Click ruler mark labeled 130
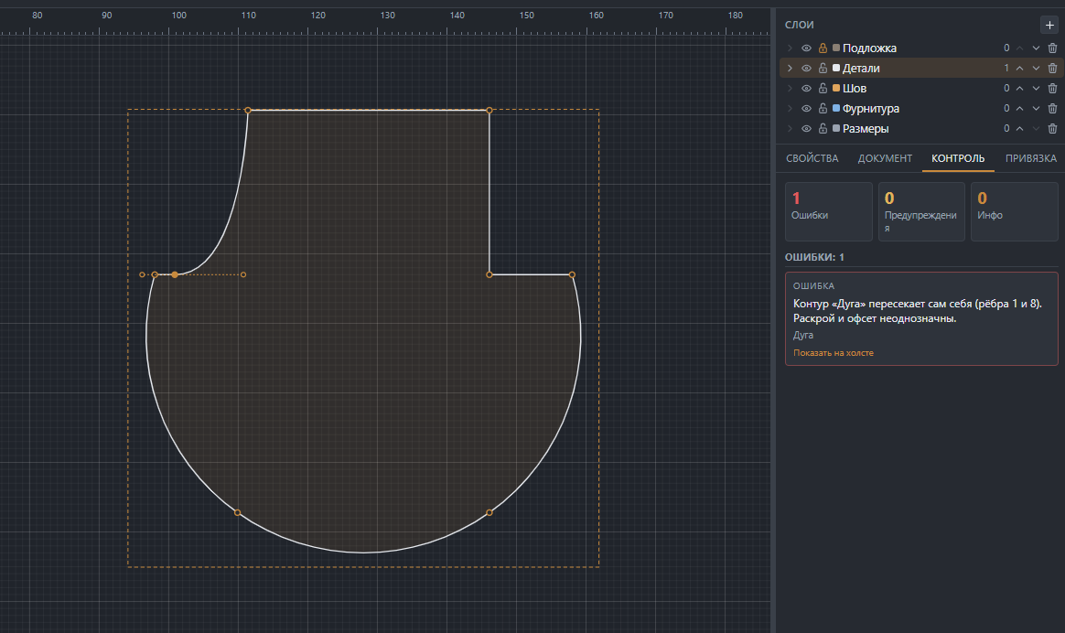The width and height of the screenshot is (1065, 633). click(388, 15)
